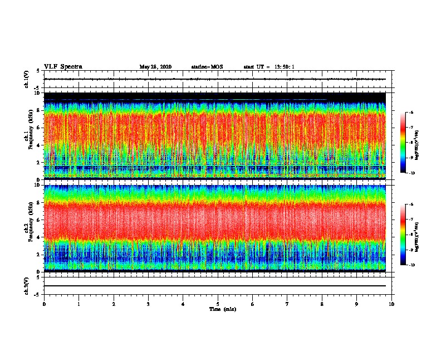
Task: Click time axis tick label "10"
Action: coord(391,304)
